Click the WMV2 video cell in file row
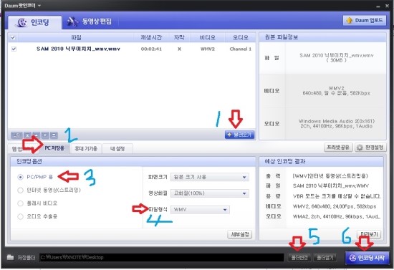394x270 pixels. coord(208,49)
